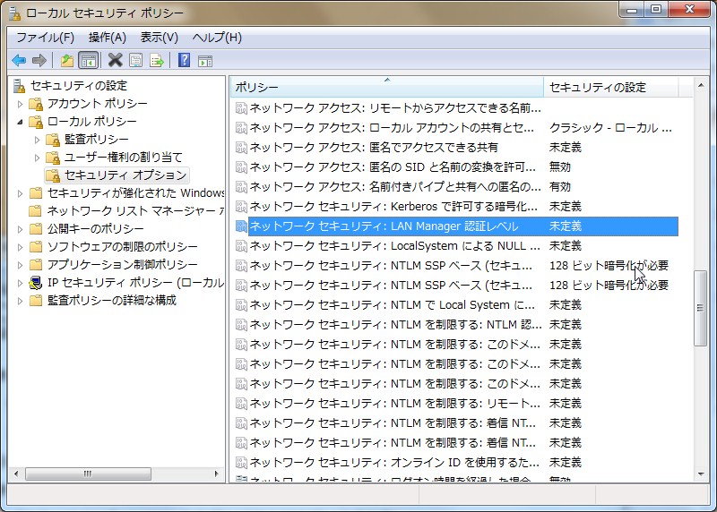Click icon beside オンライン ID を使用する policy
This screenshot has width=717, height=512.
pos(241,462)
